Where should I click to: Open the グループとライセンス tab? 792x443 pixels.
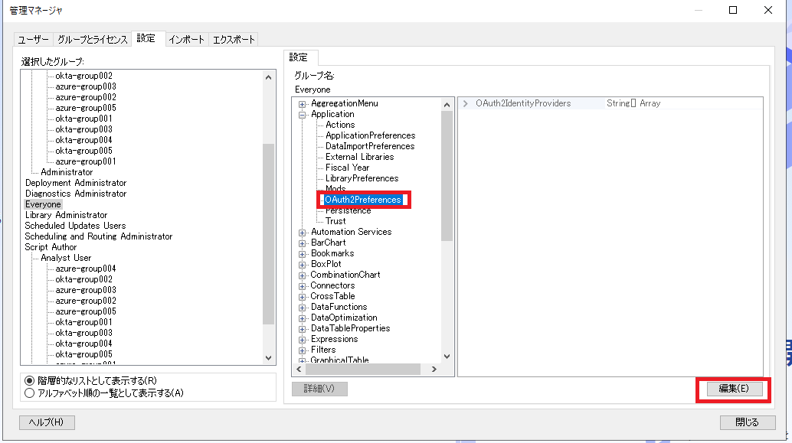(92, 39)
